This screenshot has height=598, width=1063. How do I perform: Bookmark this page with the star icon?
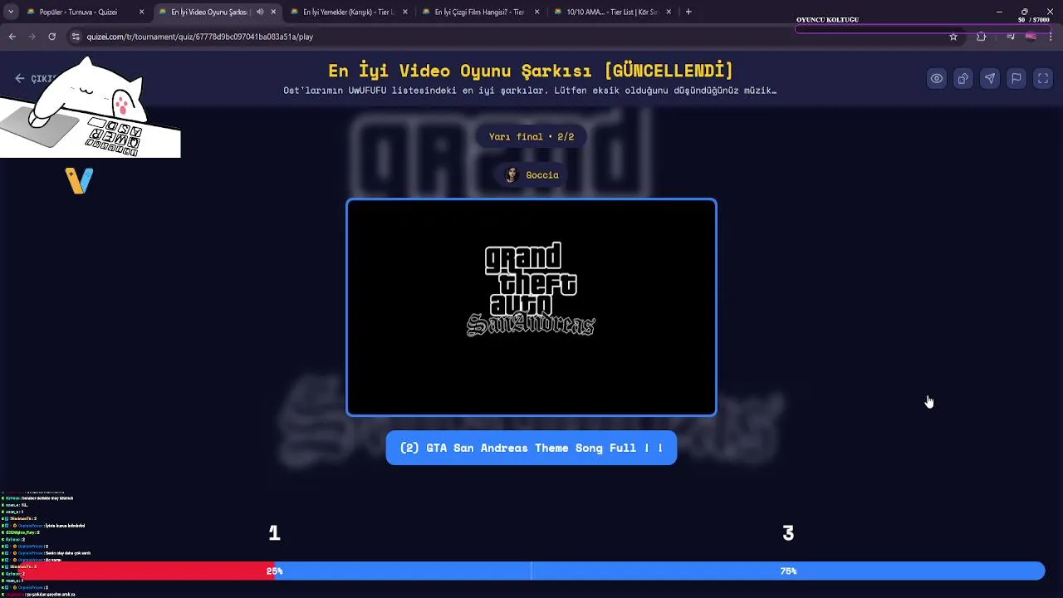(x=953, y=37)
